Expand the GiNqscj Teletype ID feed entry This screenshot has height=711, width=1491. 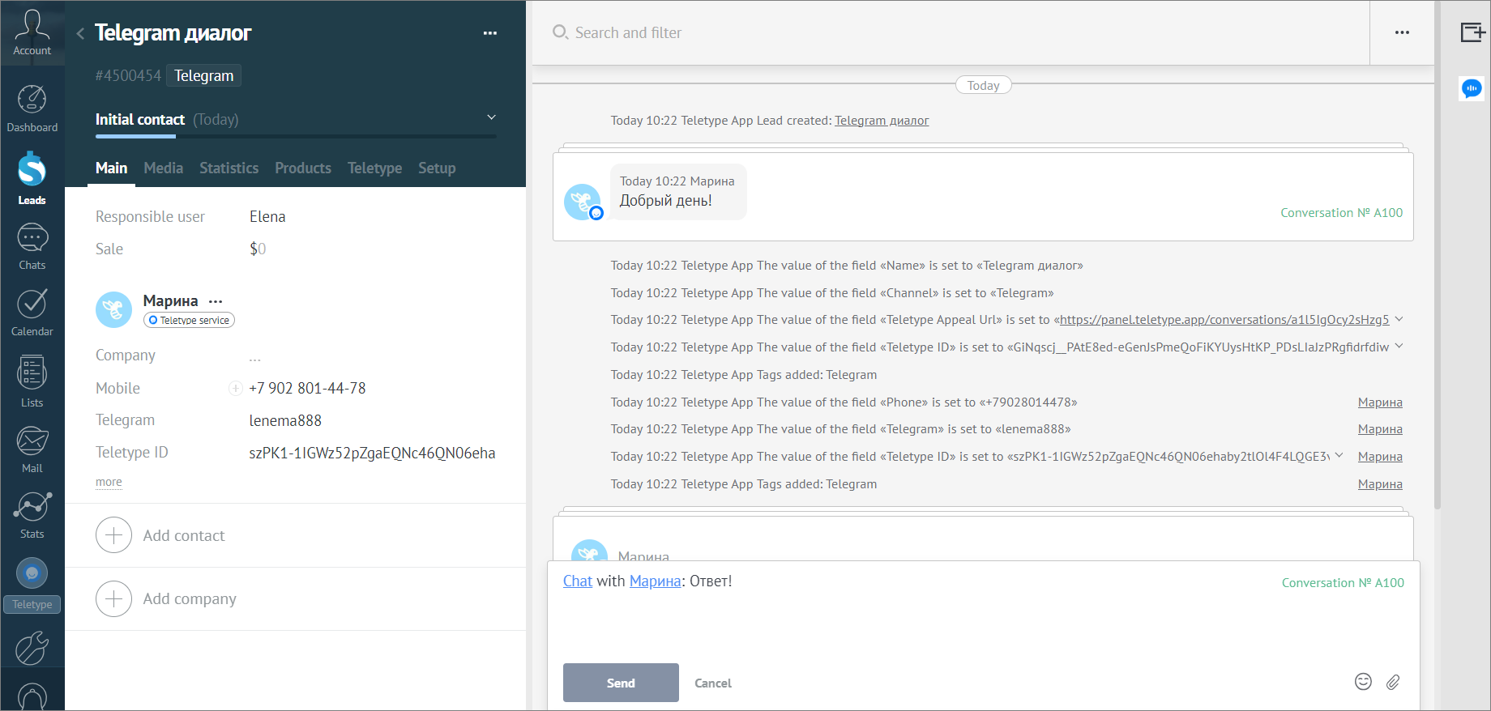(x=1399, y=347)
